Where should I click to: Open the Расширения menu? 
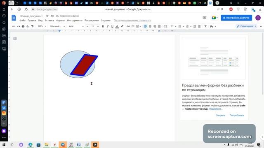coord(92,20)
